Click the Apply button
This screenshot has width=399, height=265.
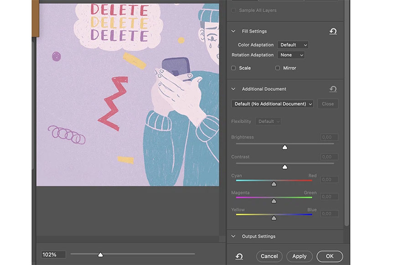coord(299,256)
